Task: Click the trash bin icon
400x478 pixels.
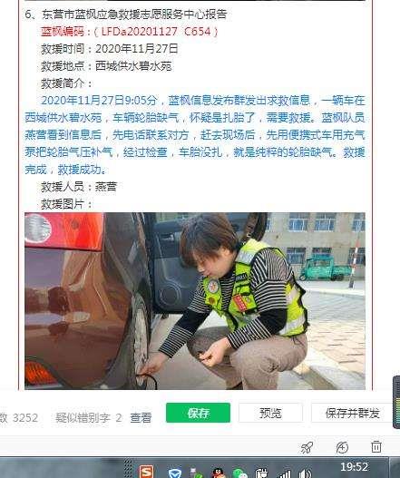Action: coord(376,447)
